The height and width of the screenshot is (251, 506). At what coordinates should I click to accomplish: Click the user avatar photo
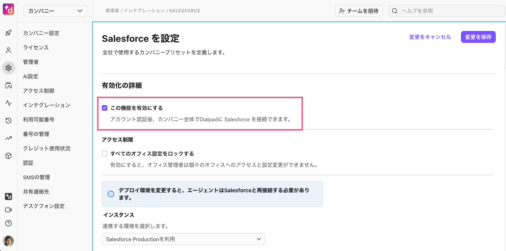pos(8,241)
